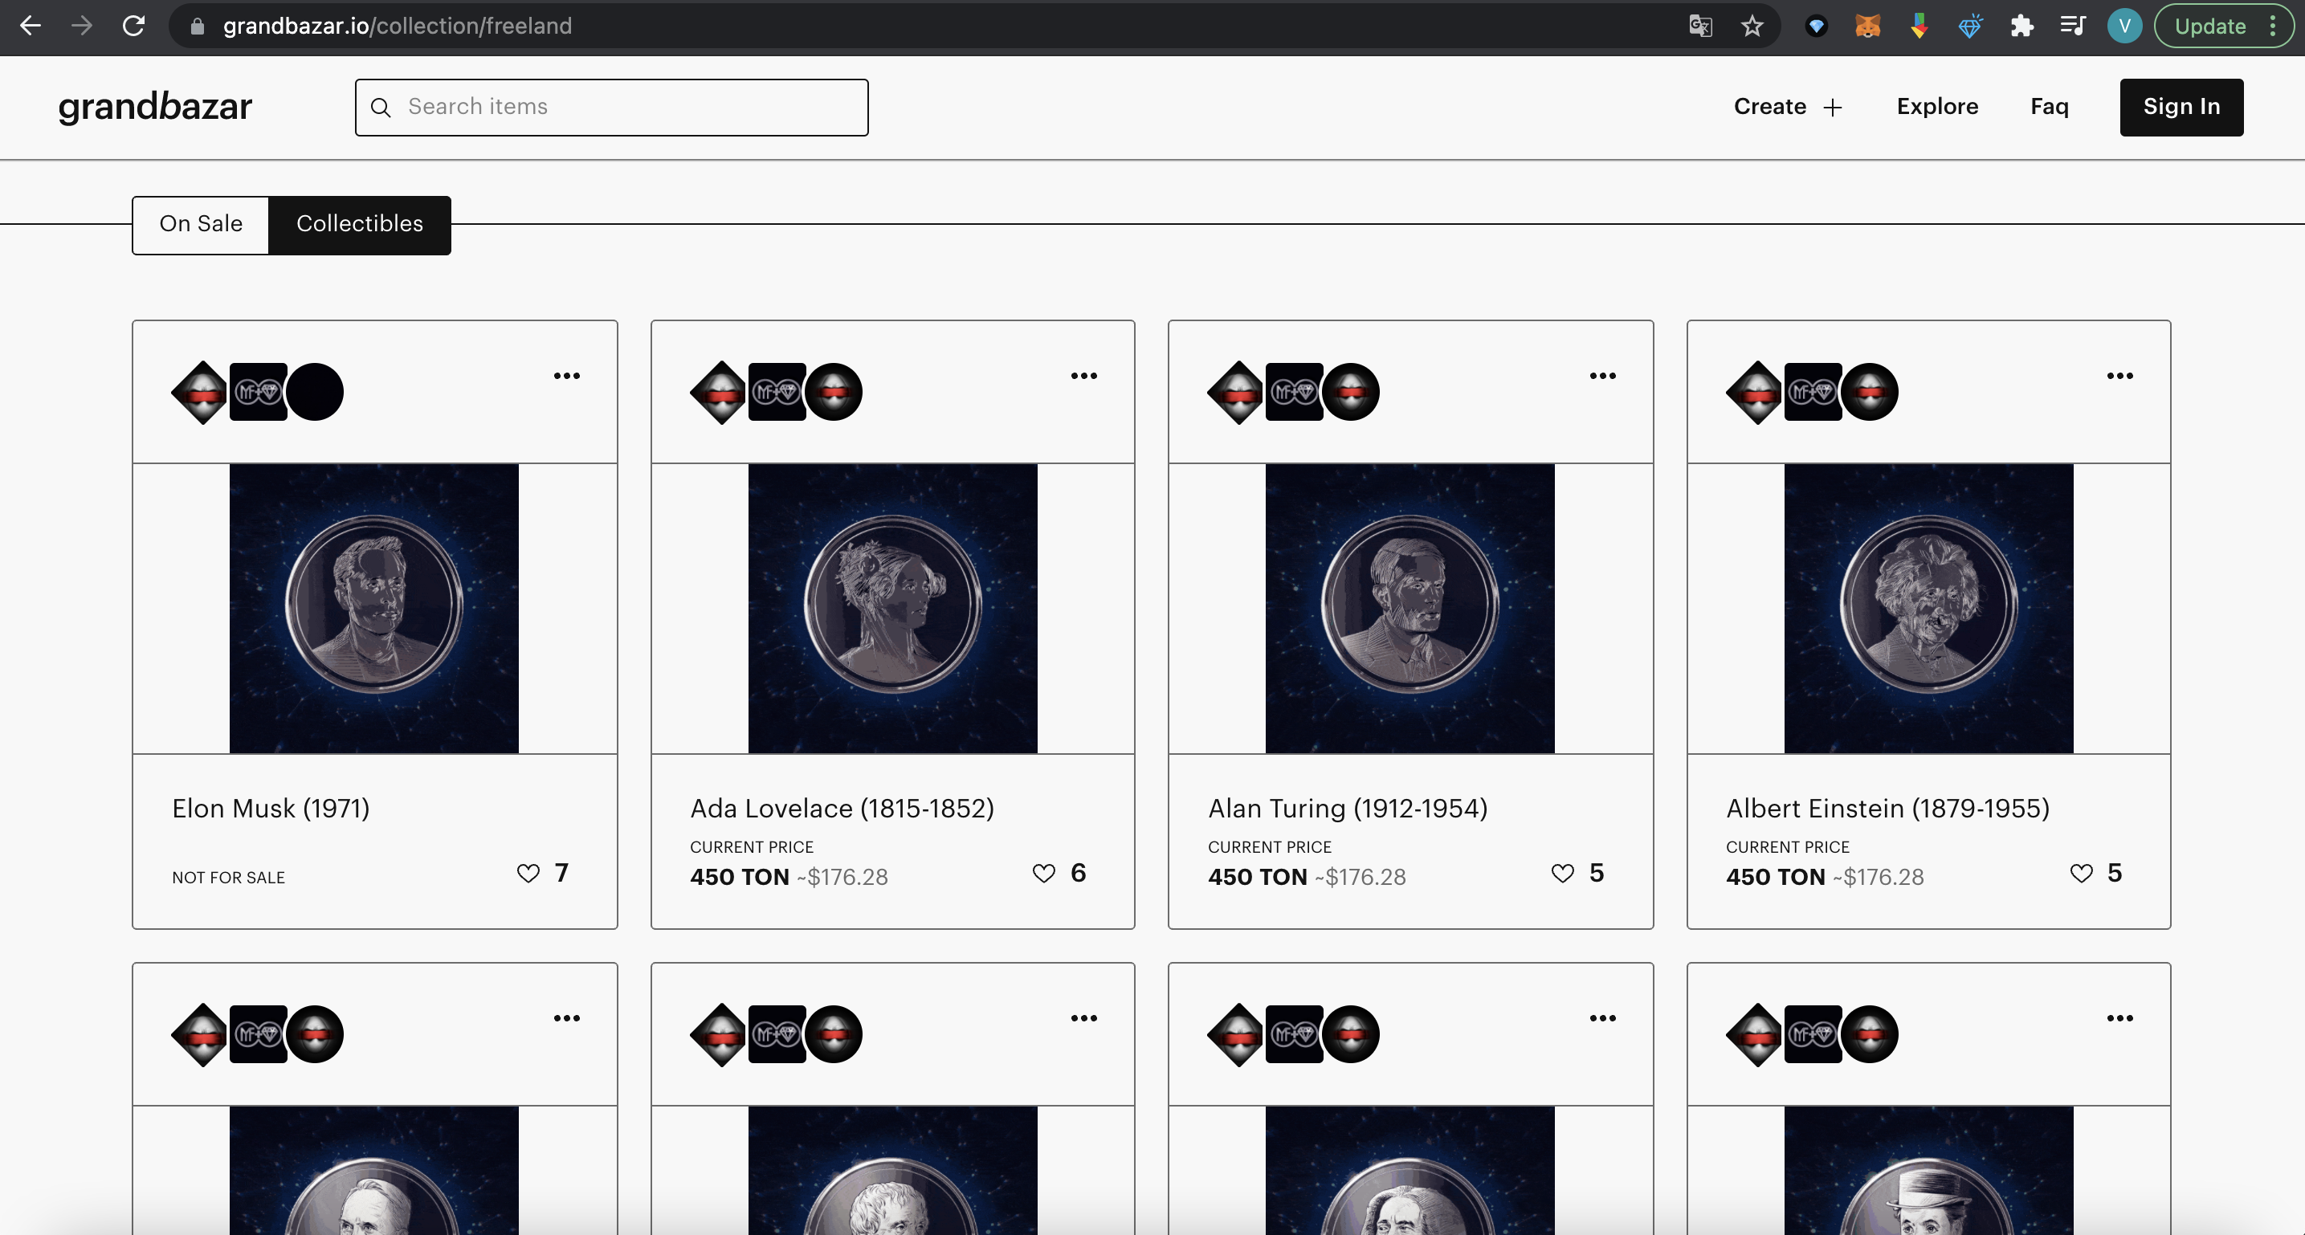Viewport: 2305px width, 1235px height.
Task: Click the translate page icon in address bar
Action: coord(1700,26)
